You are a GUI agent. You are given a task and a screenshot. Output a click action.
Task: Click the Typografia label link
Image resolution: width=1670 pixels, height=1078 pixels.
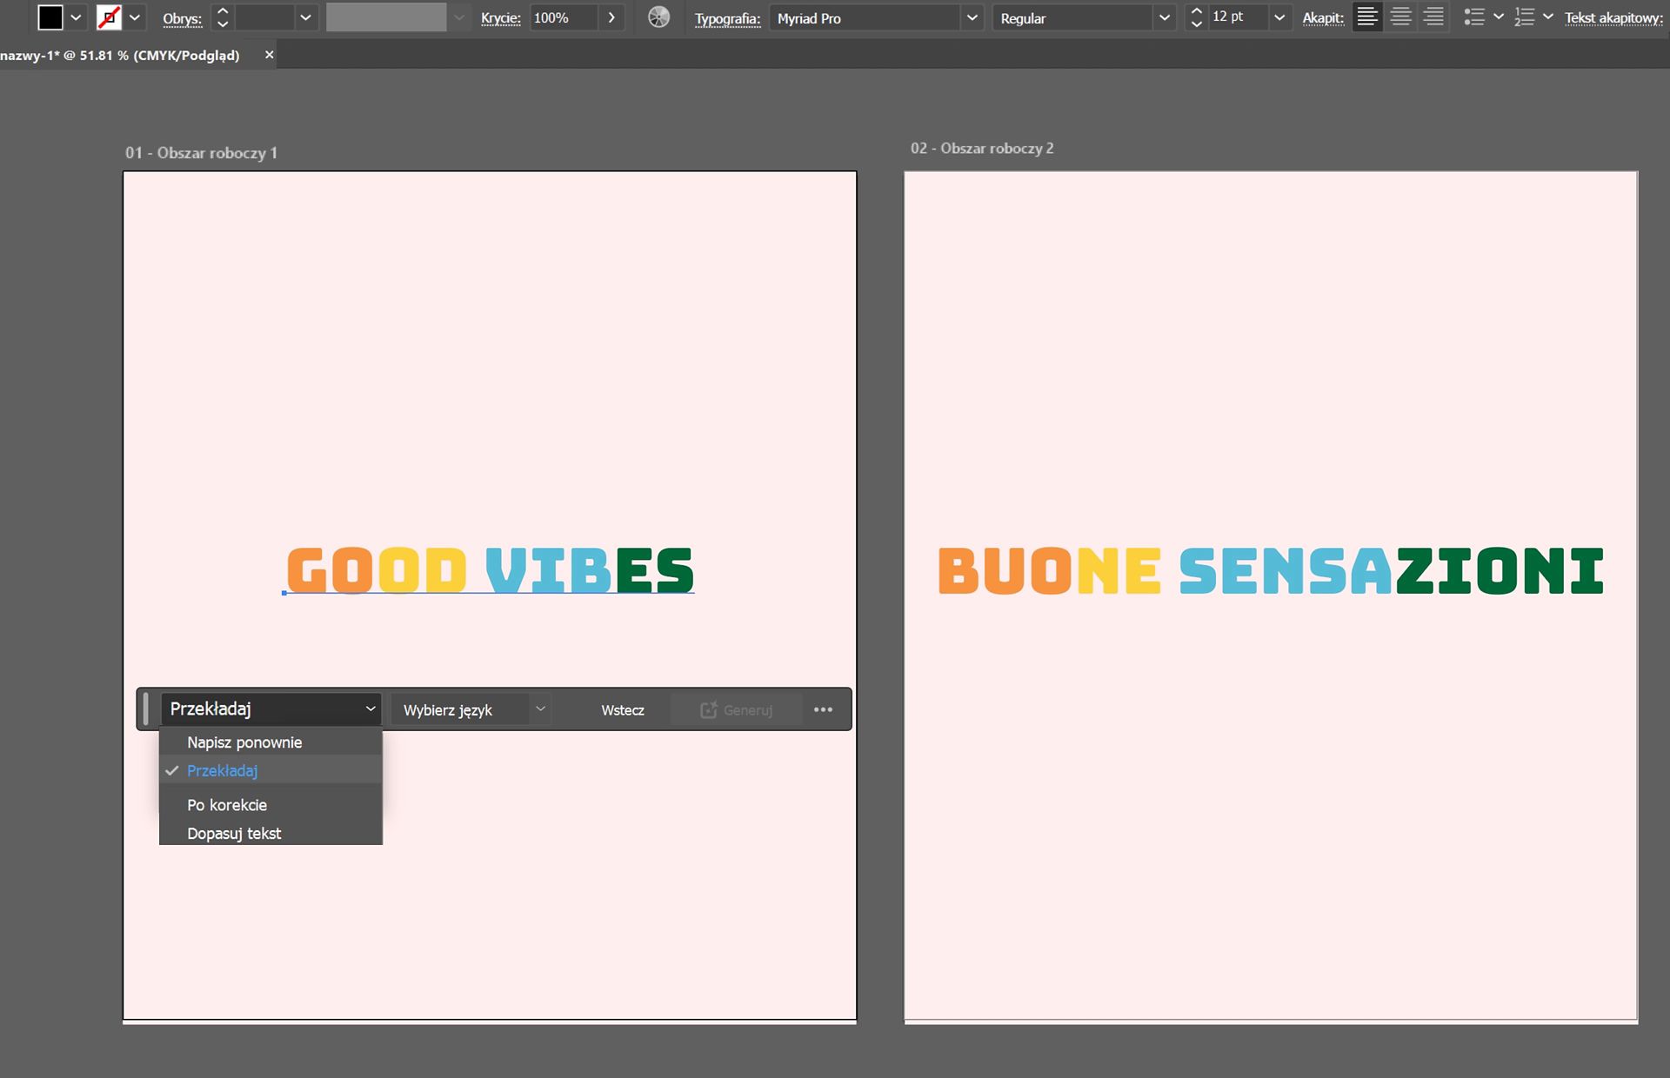pos(727,18)
